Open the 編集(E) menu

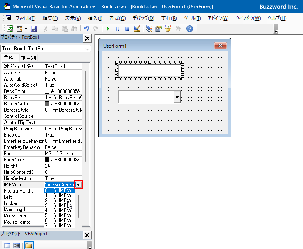(x=50, y=18)
